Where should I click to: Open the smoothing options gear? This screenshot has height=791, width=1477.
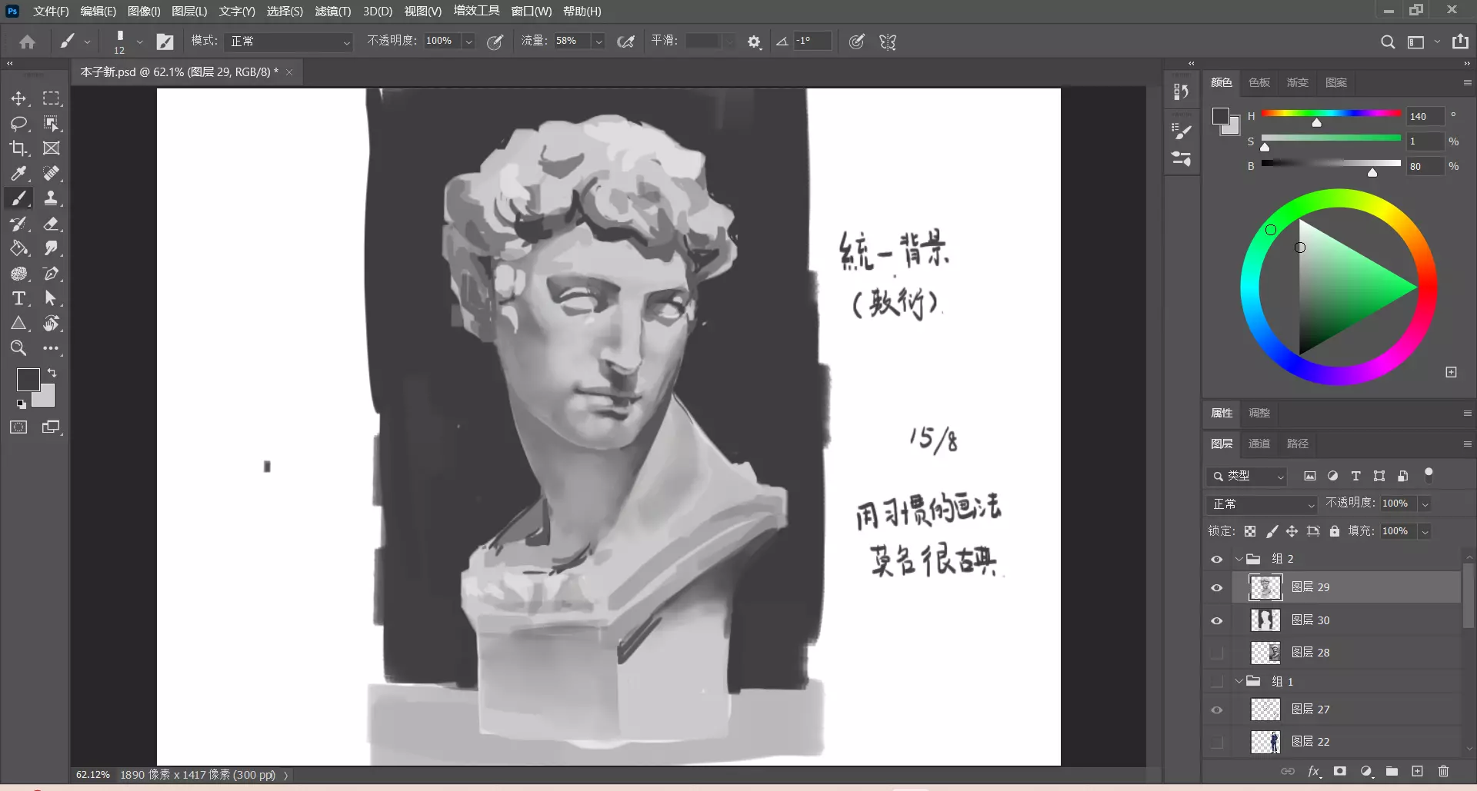pos(754,42)
